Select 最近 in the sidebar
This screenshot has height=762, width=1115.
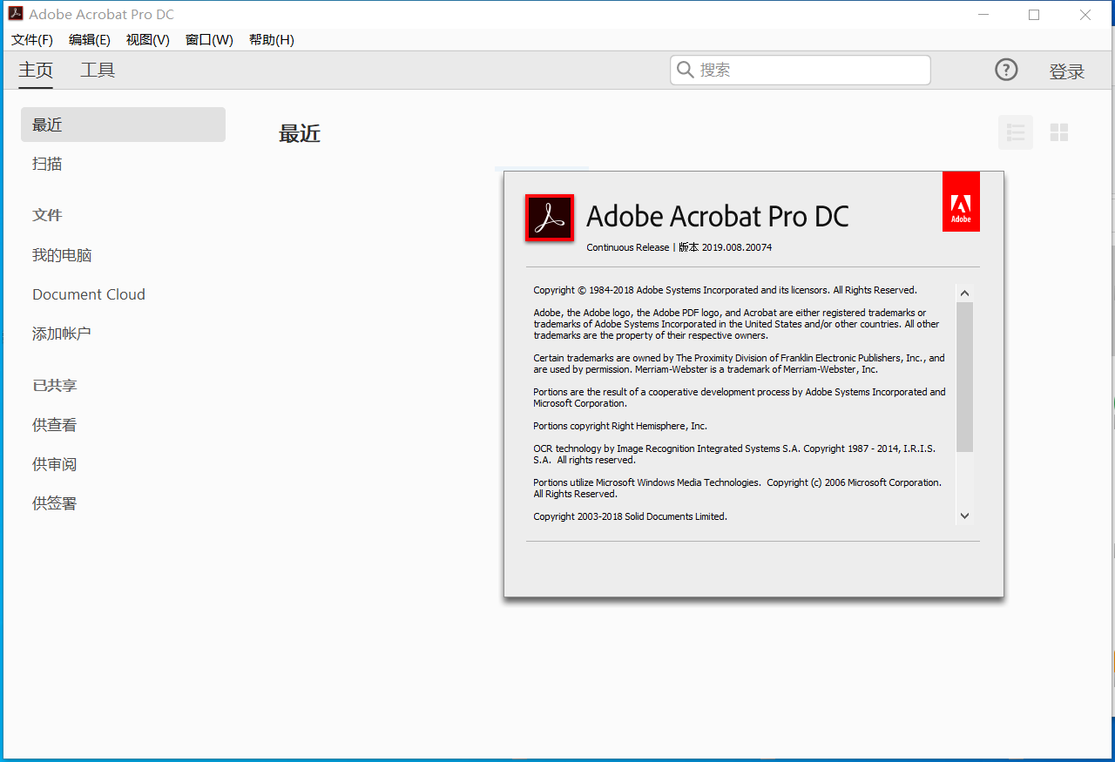[123, 125]
